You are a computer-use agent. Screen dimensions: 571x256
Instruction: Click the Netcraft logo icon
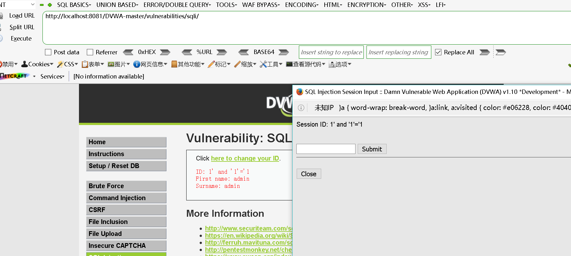click(x=15, y=76)
